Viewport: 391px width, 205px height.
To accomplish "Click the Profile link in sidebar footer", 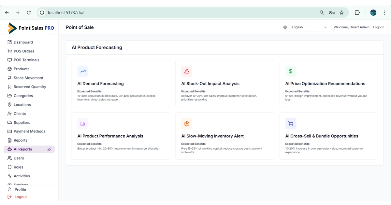I will pyautogui.click(x=20, y=189).
